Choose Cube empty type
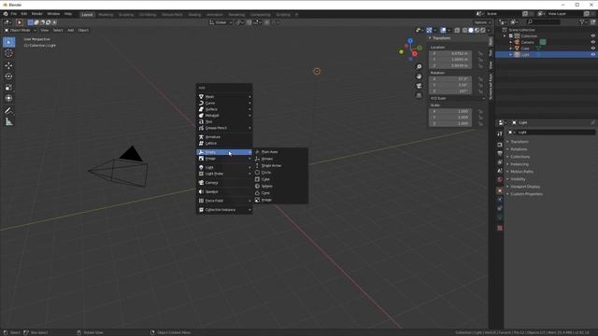 pos(280,179)
